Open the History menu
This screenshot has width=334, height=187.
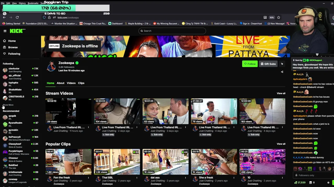[x=22, y=3]
